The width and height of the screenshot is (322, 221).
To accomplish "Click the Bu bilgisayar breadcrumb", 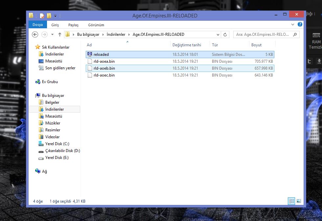I will click(88, 34).
